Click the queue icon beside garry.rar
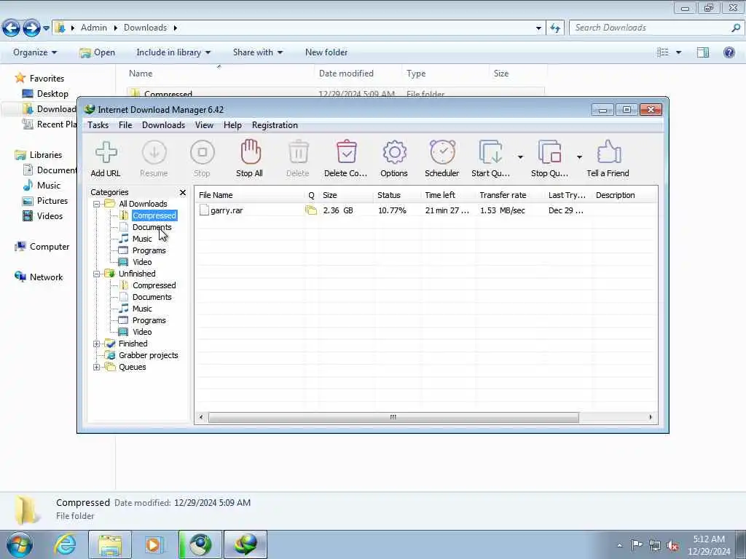This screenshot has width=746, height=559. (x=311, y=210)
